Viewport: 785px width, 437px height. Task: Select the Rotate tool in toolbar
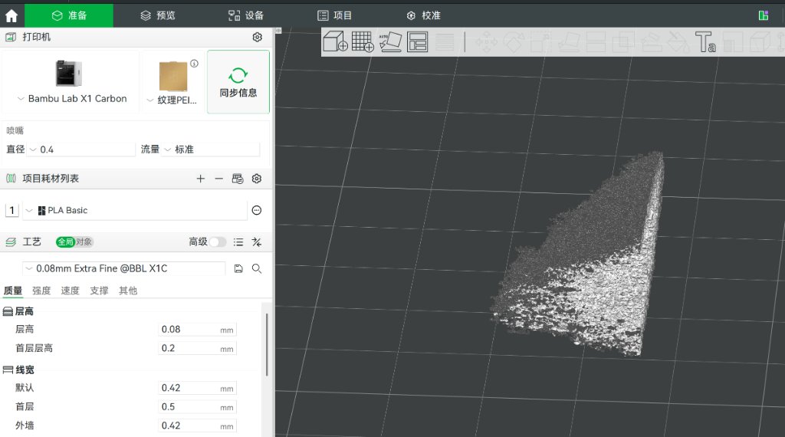point(514,42)
